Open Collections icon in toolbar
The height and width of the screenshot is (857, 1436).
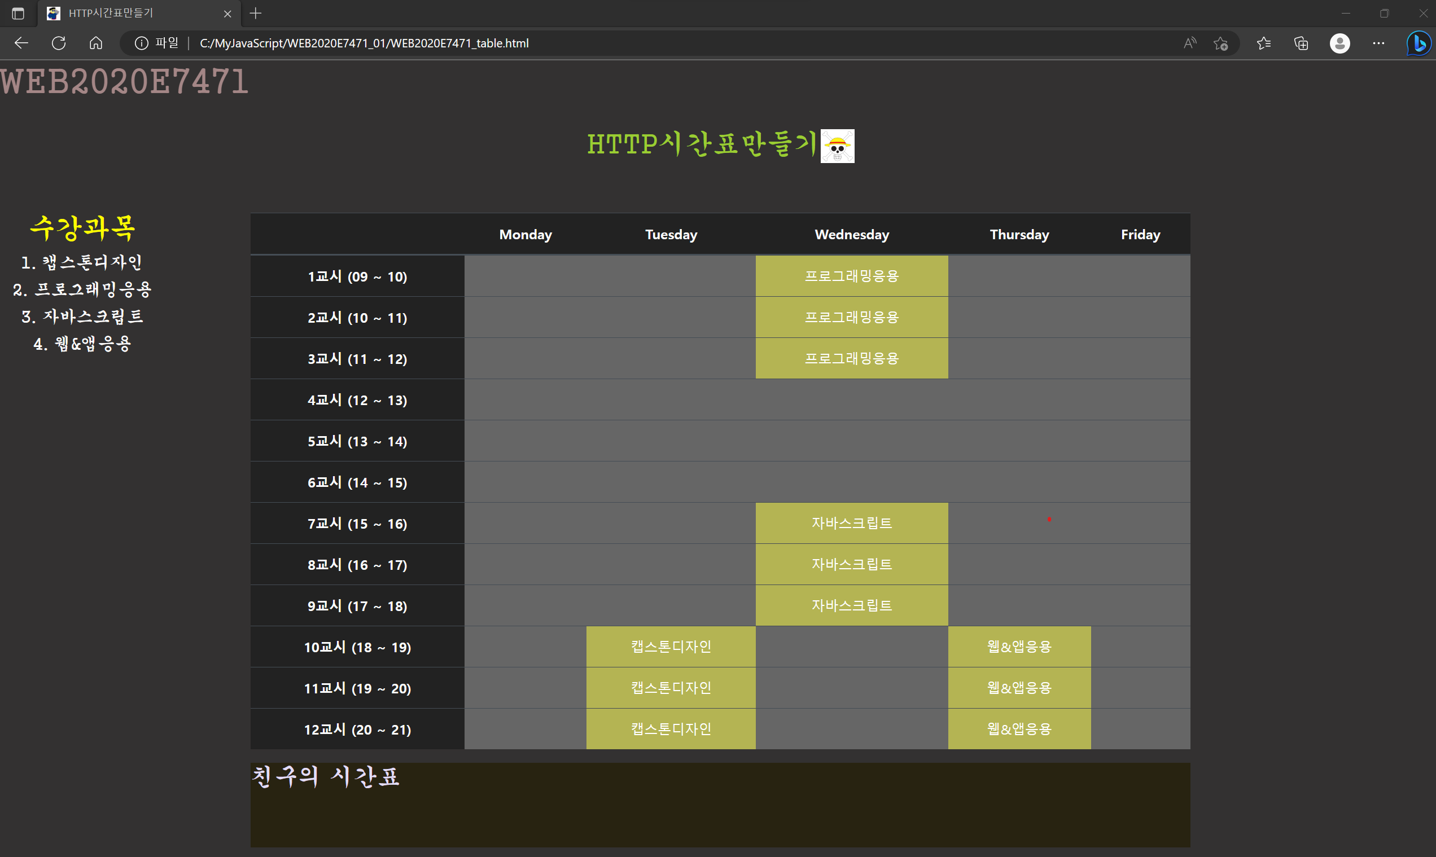pyautogui.click(x=1301, y=43)
